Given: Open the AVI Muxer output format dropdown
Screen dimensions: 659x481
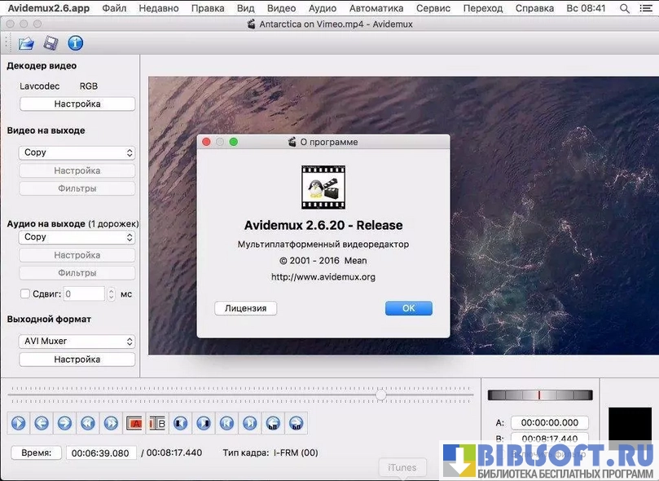Looking at the screenshot, I should [x=77, y=342].
